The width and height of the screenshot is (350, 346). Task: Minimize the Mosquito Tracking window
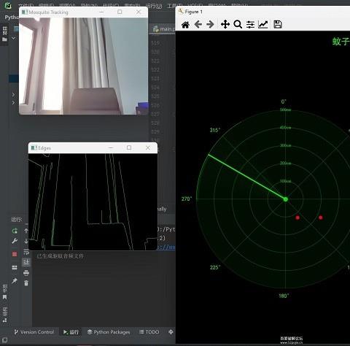pyautogui.click(x=101, y=12)
